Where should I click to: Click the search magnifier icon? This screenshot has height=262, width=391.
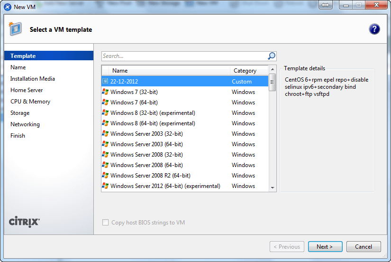coord(271,56)
